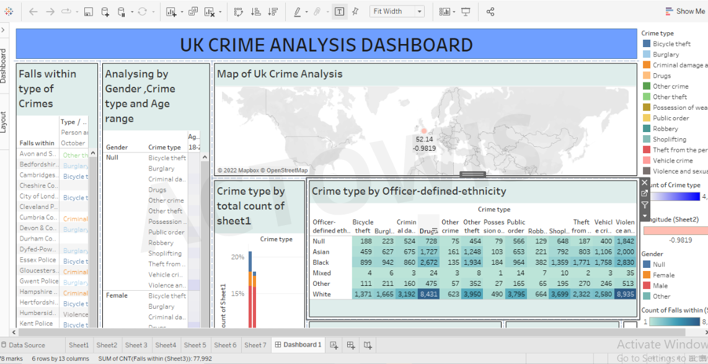Screen dimensions: 708x364
Task: Duplicate the current sheet icon
Action: (193, 12)
